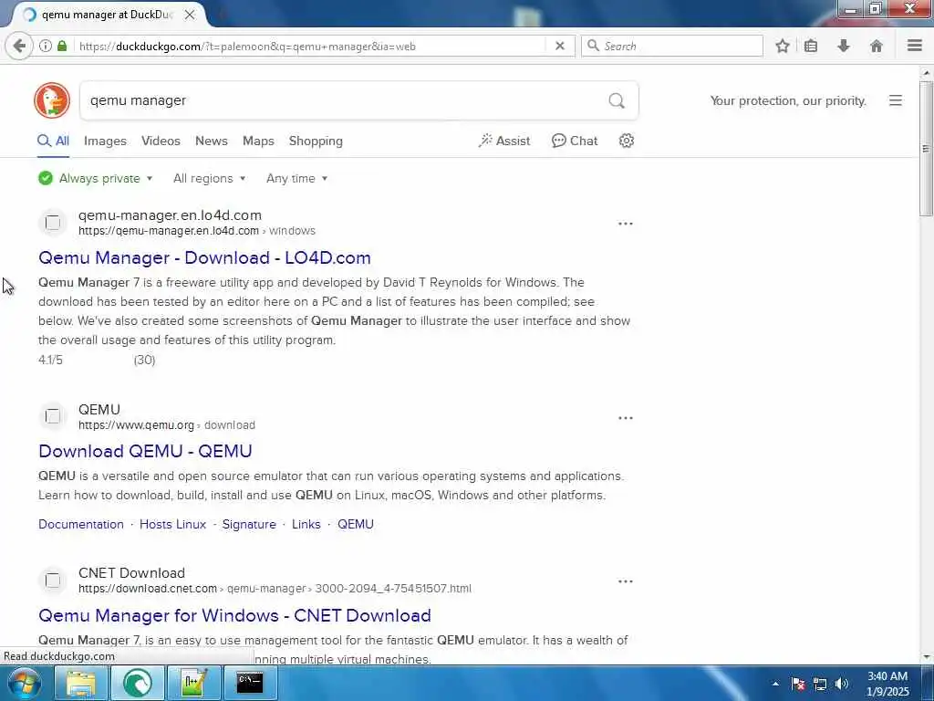
Task: Open File Explorer from the taskbar
Action: [81, 683]
